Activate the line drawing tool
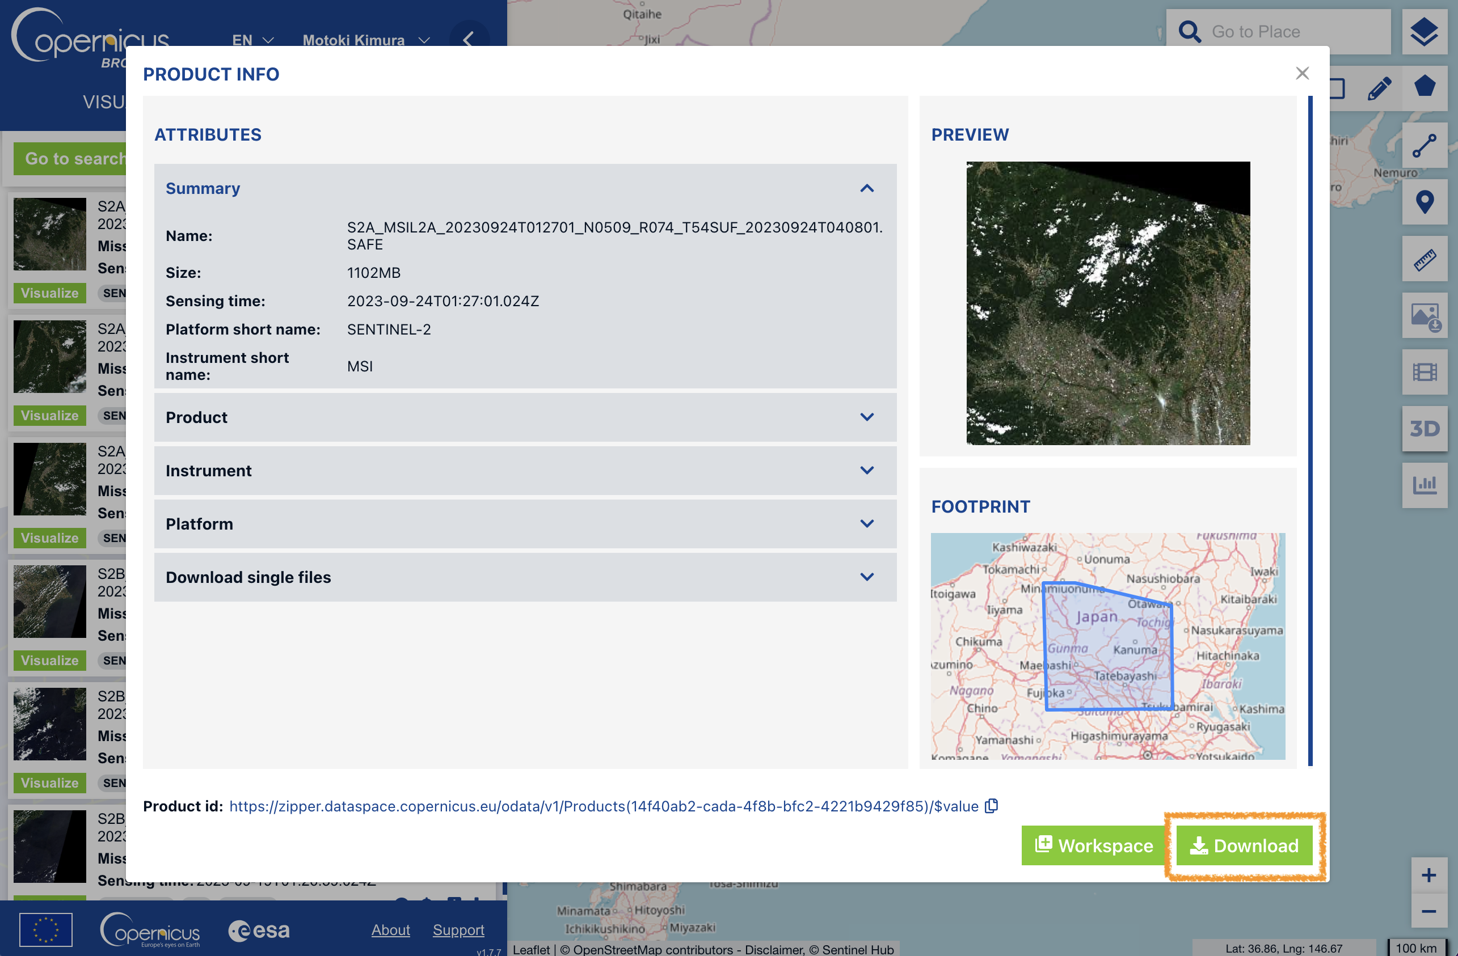Viewport: 1458px width, 956px height. pyautogui.click(x=1424, y=146)
